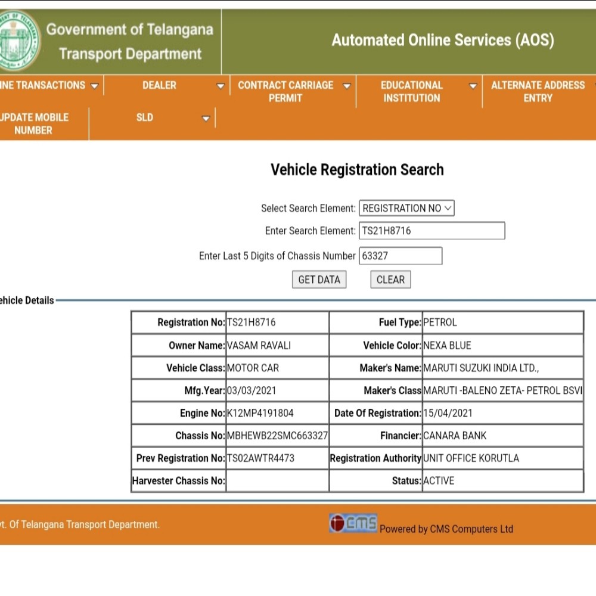Expand the Dealer menu dropdown arrow
Image resolution: width=596 pixels, height=596 pixels.
pyautogui.click(x=221, y=86)
